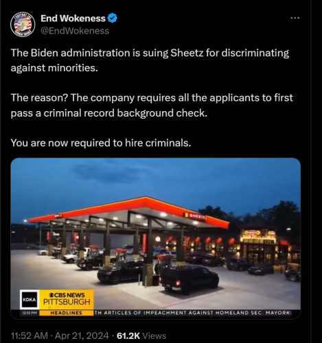
Task: Open the 61.2K Views count
Action: [141, 335]
